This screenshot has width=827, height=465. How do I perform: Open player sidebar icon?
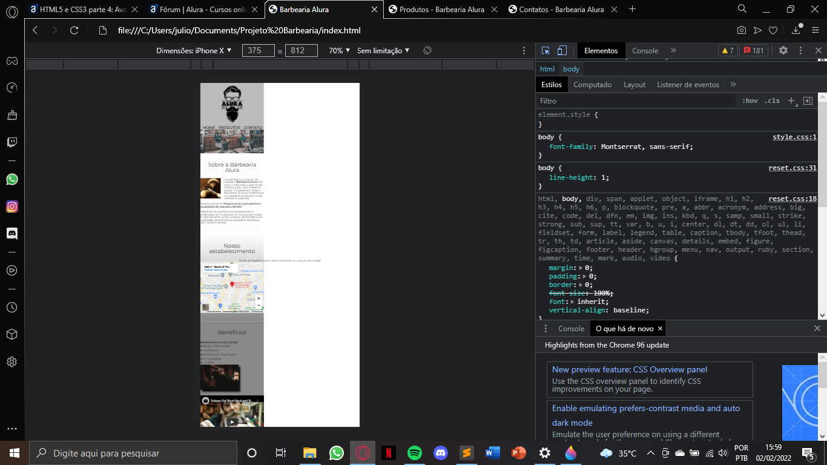pyautogui.click(x=12, y=270)
